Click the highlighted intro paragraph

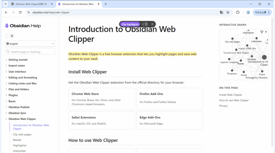pos(132,56)
